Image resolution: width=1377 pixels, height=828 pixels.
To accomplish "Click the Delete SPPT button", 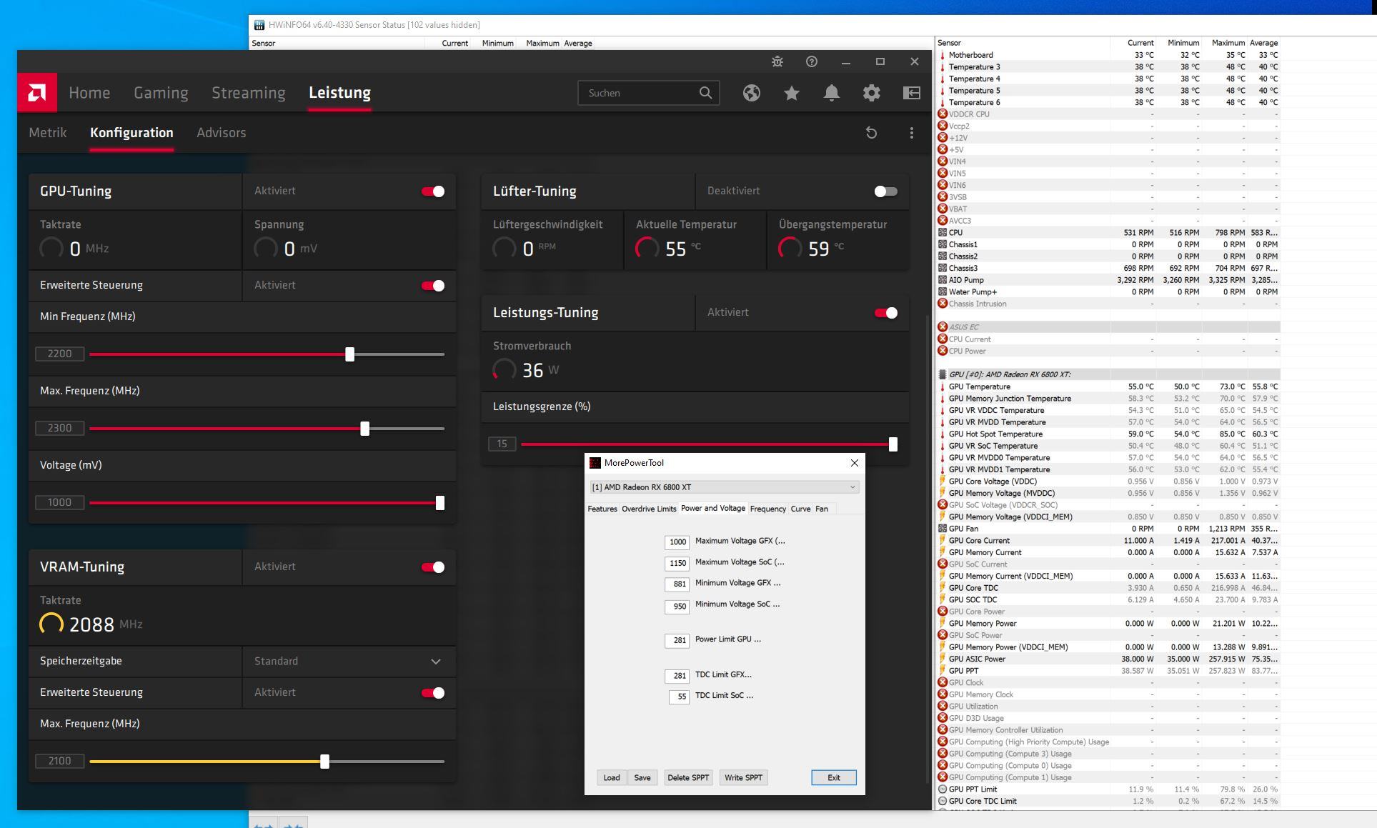I will [x=688, y=778].
